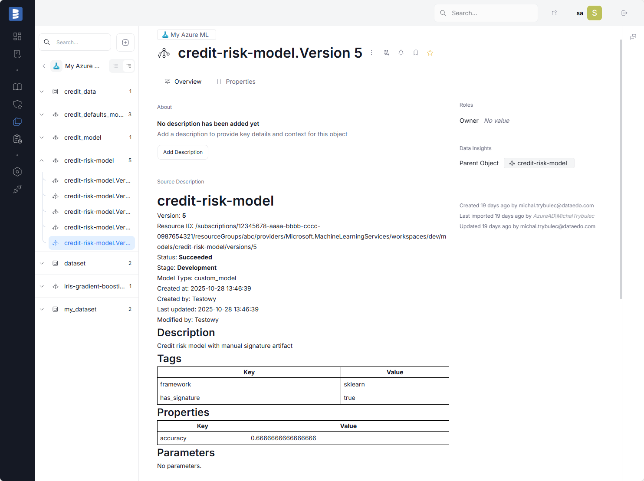This screenshot has height=481, width=644.
Task: Toggle the favorite star for credit-risk-model Version 5
Action: [x=430, y=52]
